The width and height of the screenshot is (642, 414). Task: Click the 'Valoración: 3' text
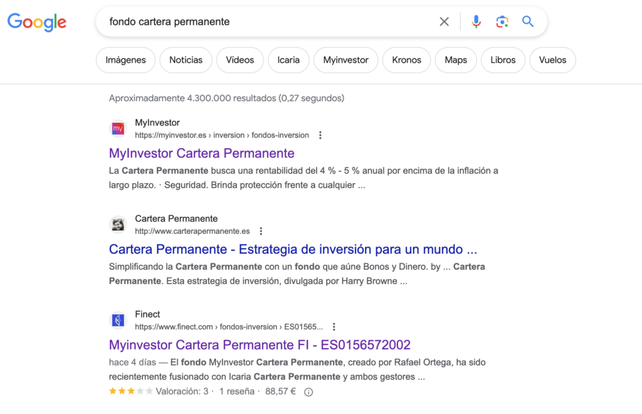click(x=182, y=391)
